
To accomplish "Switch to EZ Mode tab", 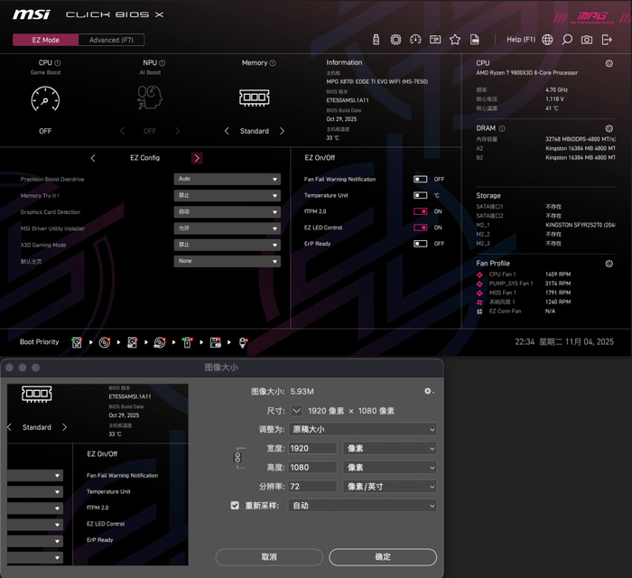I will point(45,40).
